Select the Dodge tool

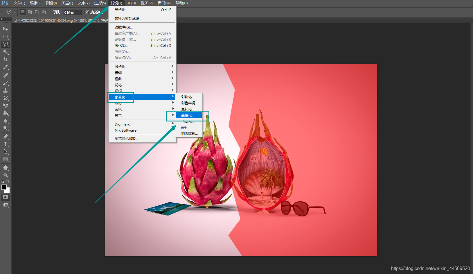(x=6, y=128)
